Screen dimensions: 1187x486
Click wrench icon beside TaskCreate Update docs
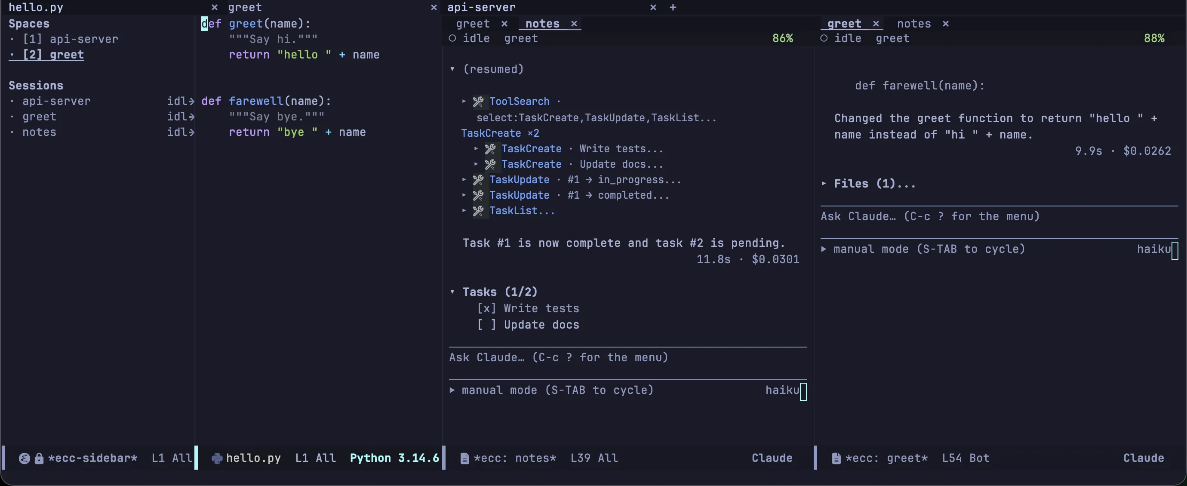click(490, 164)
